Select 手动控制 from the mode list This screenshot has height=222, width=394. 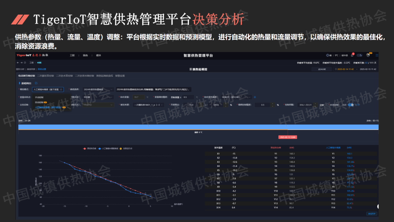coord(39,97)
